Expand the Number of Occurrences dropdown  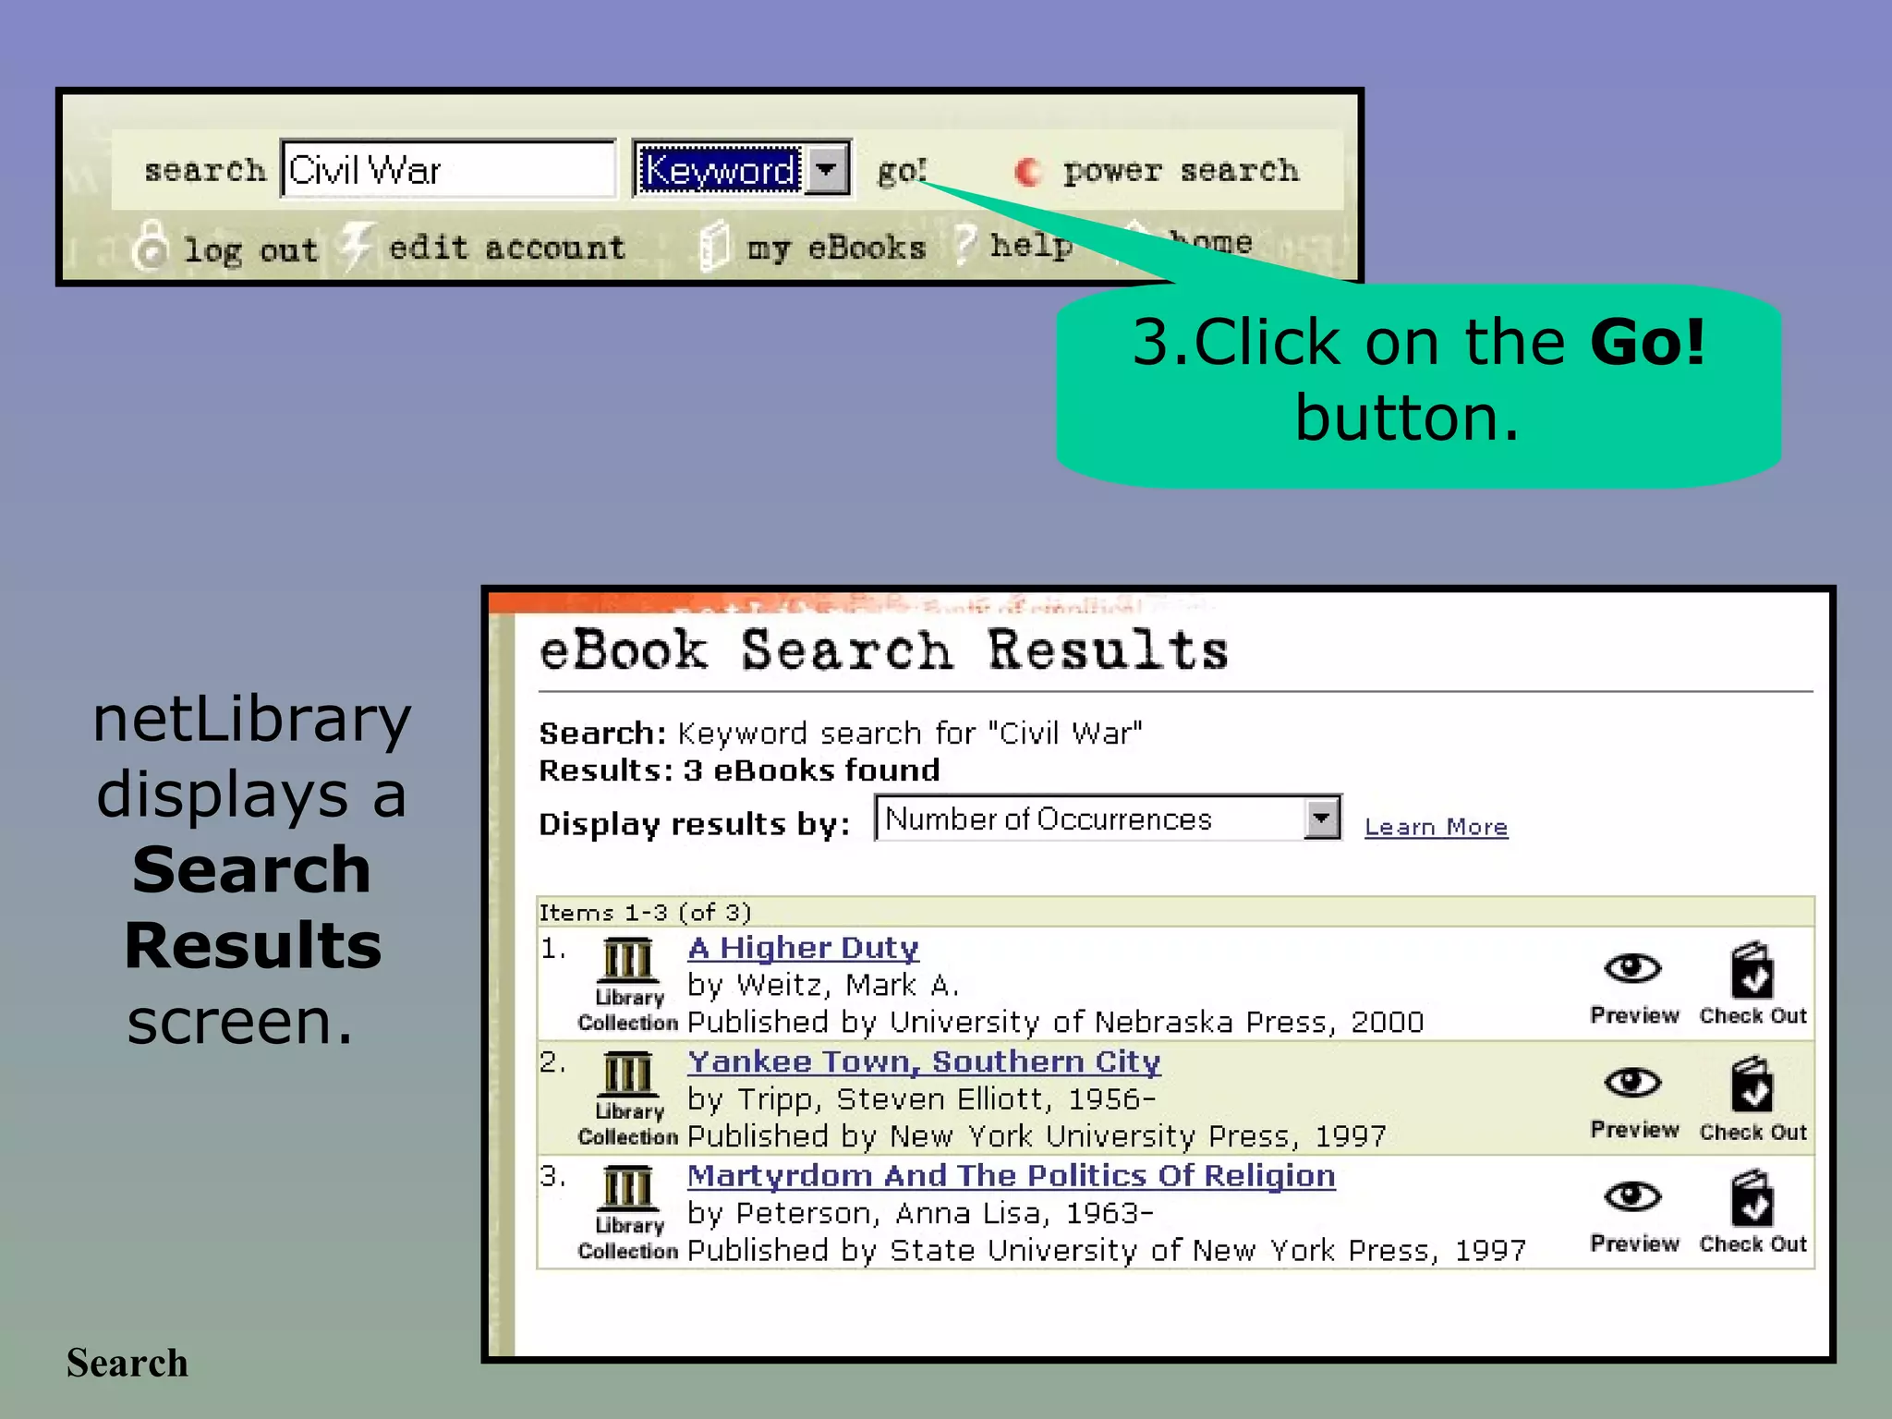1109,819
